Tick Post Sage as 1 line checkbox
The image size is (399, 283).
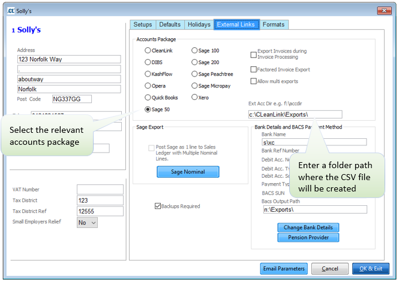click(x=151, y=148)
